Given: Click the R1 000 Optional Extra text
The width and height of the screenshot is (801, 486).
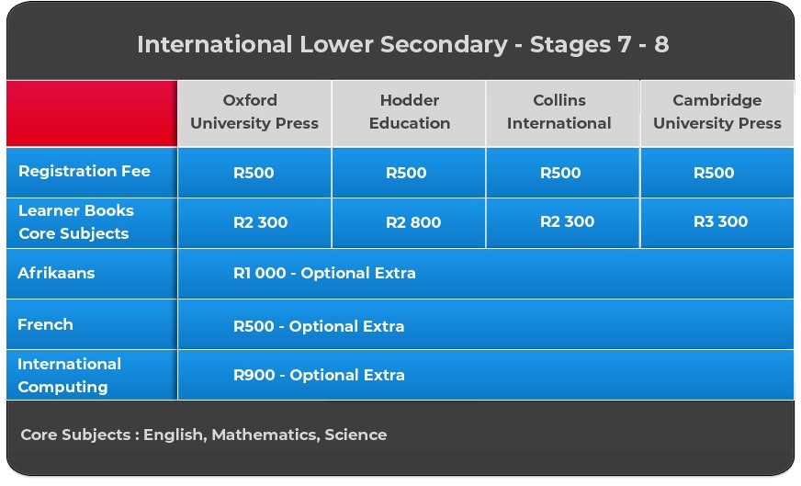Looking at the screenshot, I should click(324, 274).
